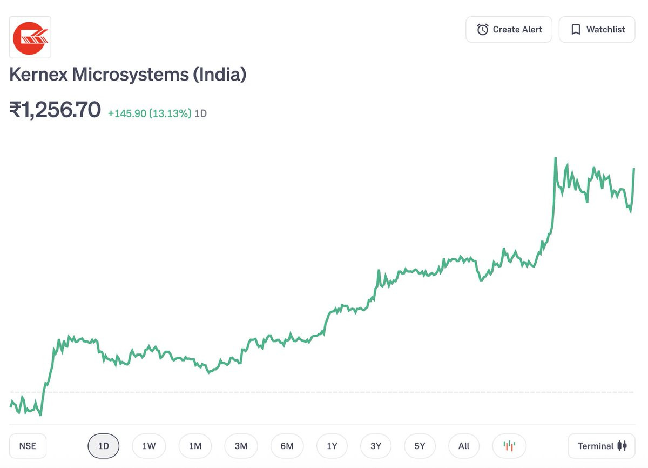
Task: View the All time price history
Action: [x=463, y=446]
